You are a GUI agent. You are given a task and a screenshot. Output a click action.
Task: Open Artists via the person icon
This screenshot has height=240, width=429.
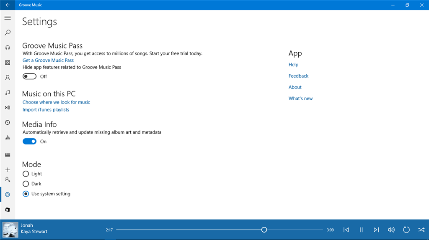coord(8,78)
